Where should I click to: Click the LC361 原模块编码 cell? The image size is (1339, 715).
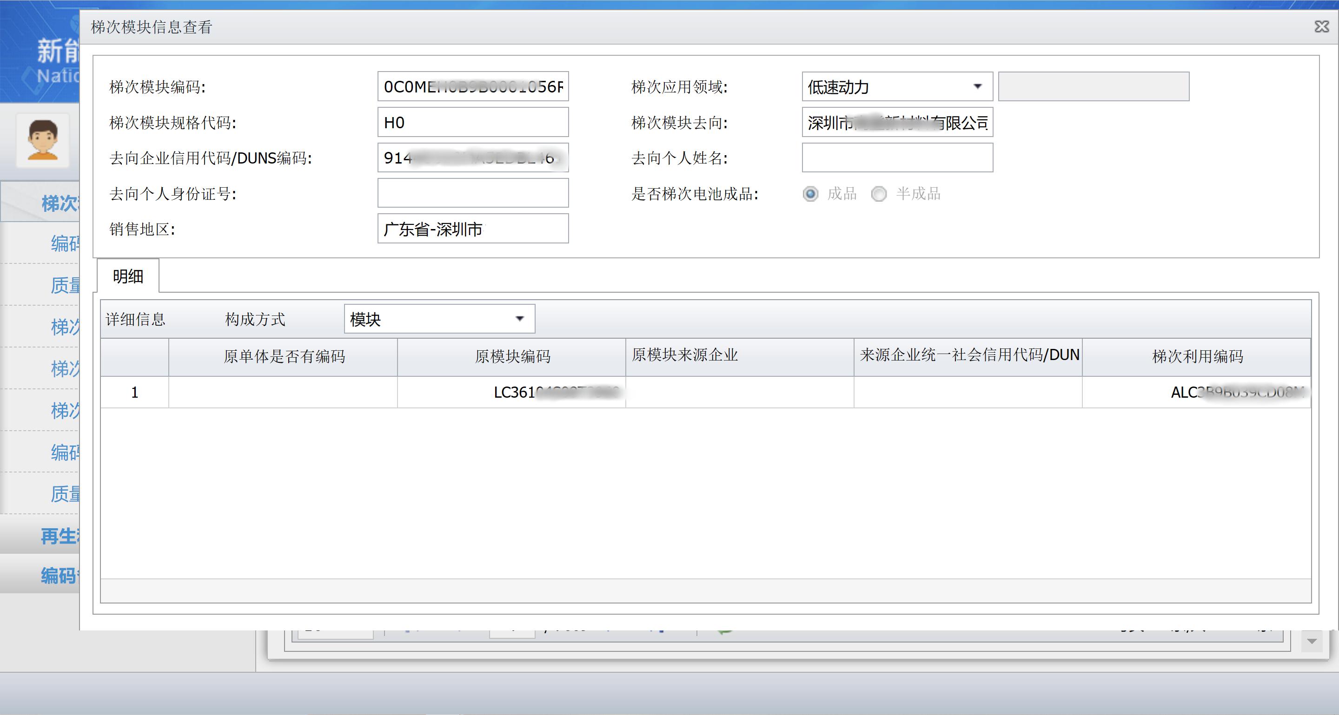pyautogui.click(x=512, y=392)
